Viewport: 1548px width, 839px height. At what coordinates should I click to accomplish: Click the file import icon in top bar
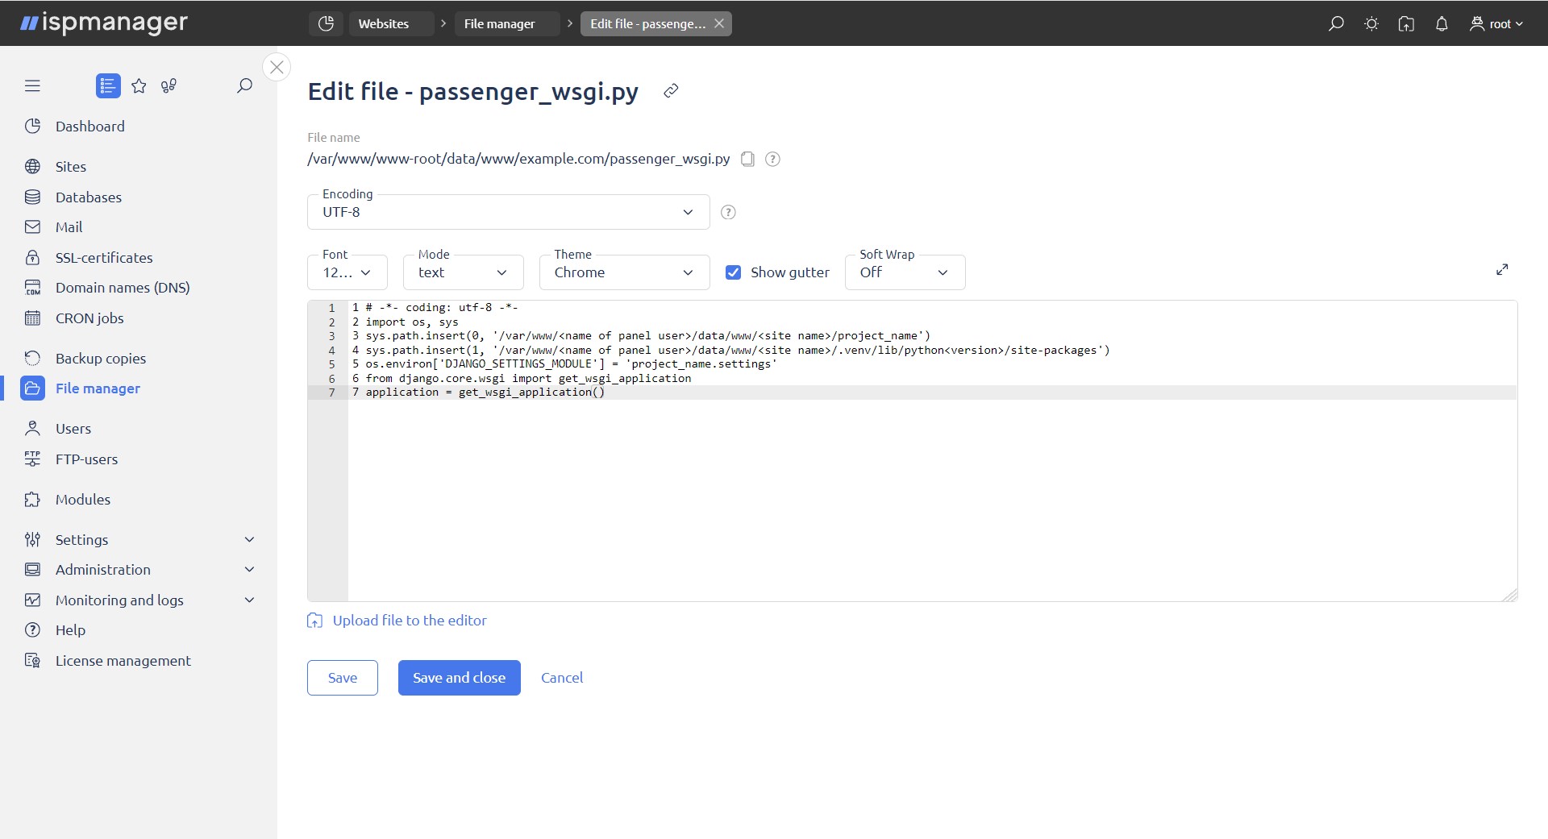point(1406,23)
